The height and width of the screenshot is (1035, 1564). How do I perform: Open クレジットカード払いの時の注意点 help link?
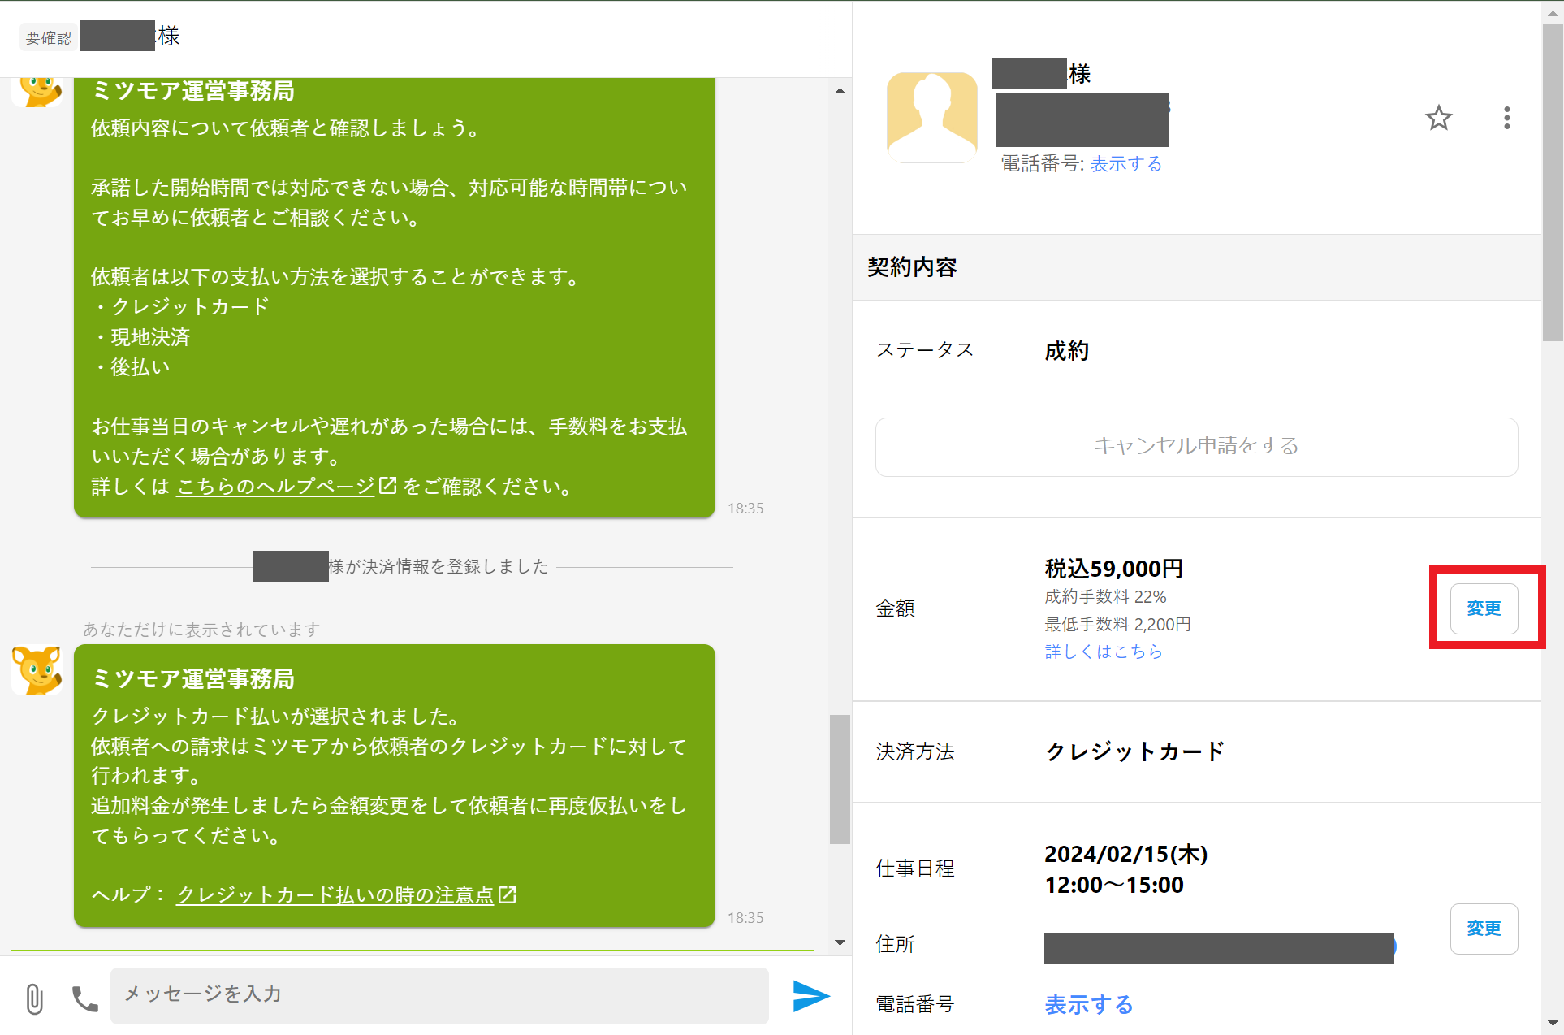[335, 895]
